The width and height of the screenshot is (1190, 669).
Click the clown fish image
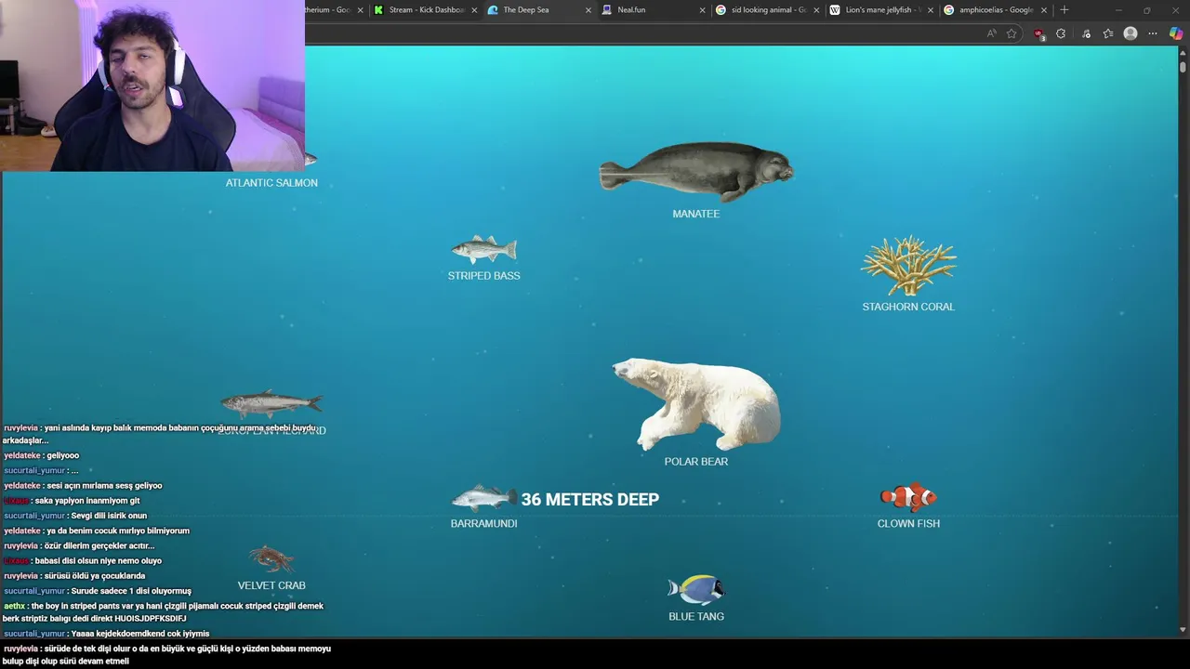(x=908, y=497)
